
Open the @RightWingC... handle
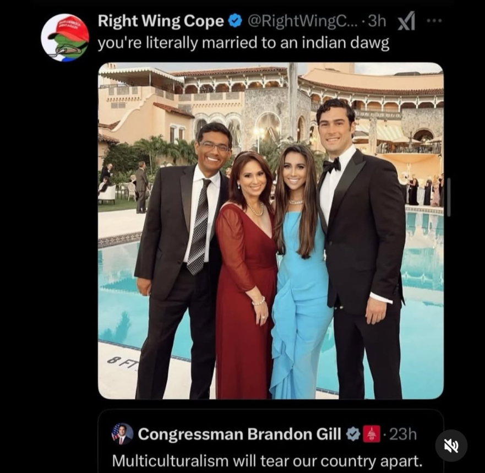click(302, 21)
